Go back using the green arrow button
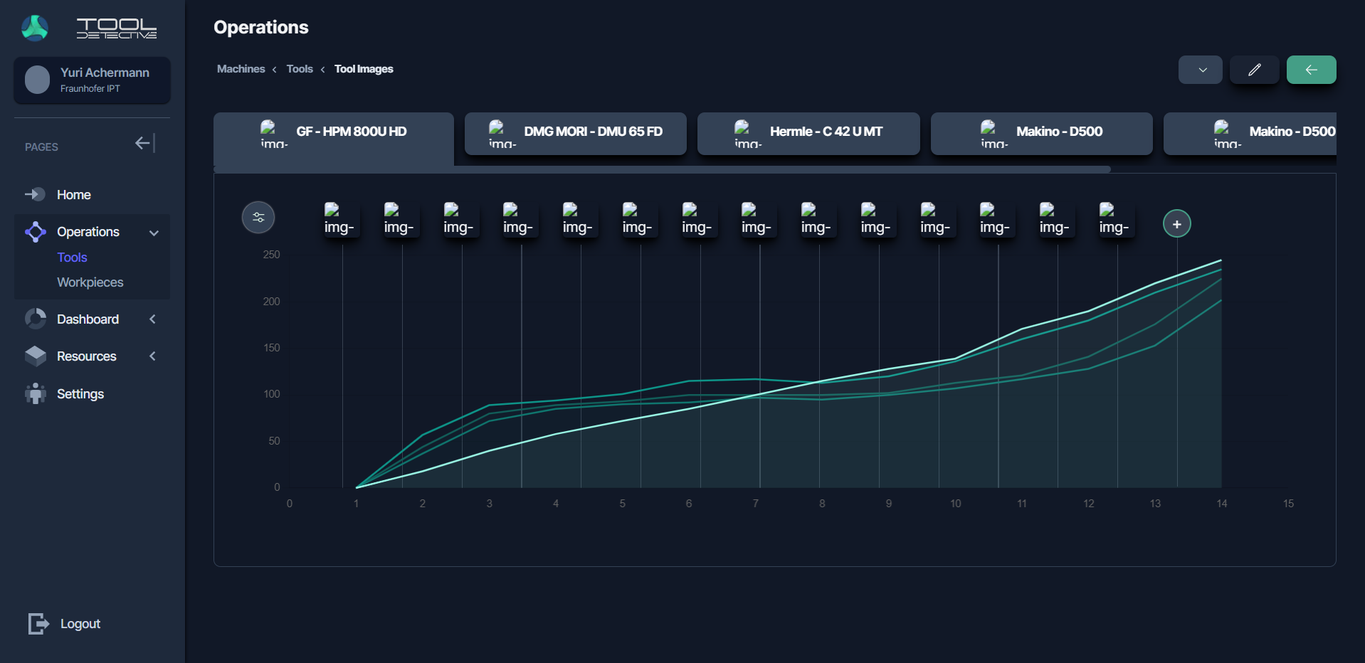This screenshot has width=1365, height=663. coord(1312,70)
